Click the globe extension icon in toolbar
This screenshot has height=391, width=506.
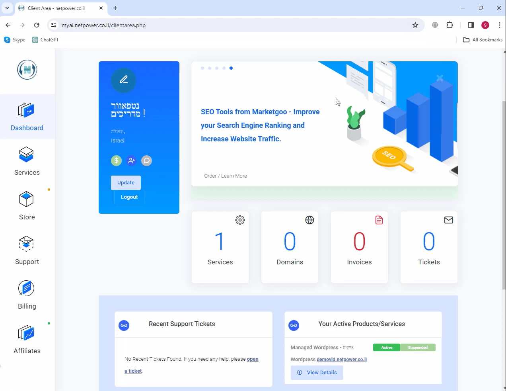[x=435, y=25]
